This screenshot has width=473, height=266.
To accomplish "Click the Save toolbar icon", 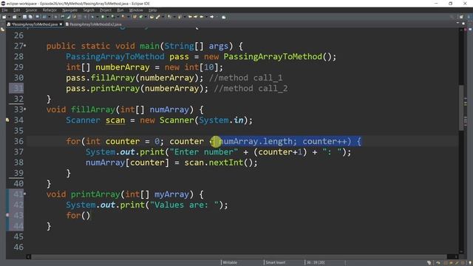I will [x=24, y=17].
